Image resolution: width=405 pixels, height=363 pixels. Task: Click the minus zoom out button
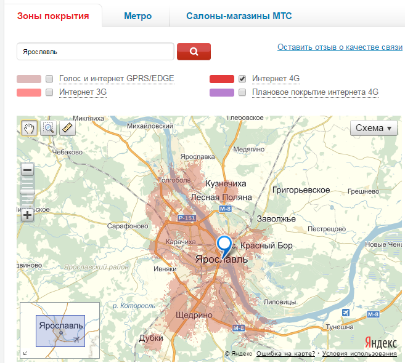pos(28,170)
